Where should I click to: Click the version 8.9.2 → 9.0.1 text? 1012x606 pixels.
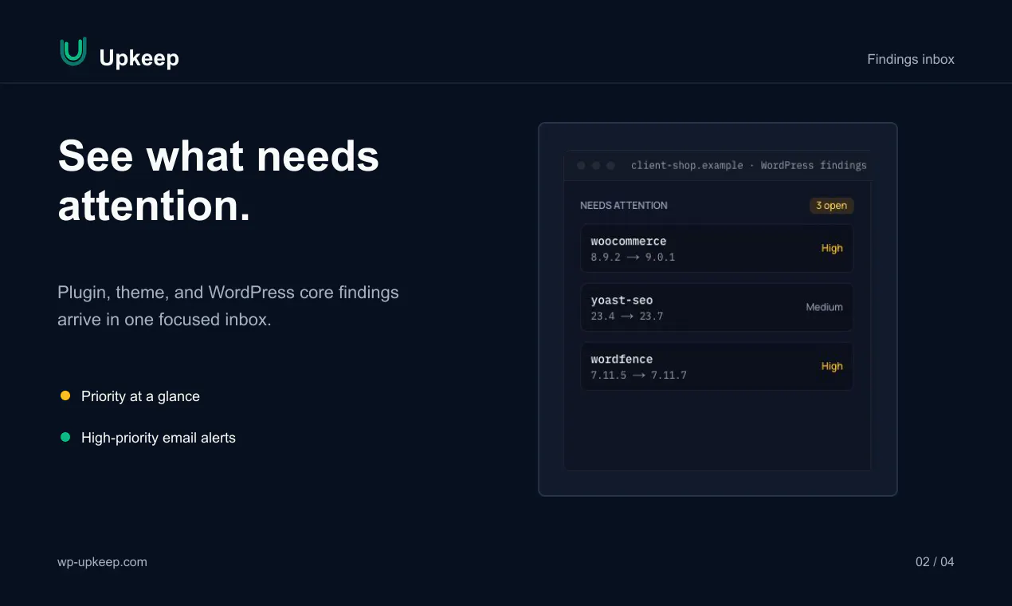point(633,257)
